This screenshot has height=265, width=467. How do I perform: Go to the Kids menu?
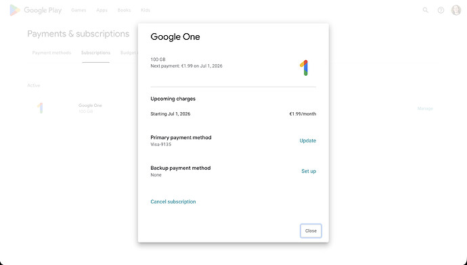click(146, 10)
